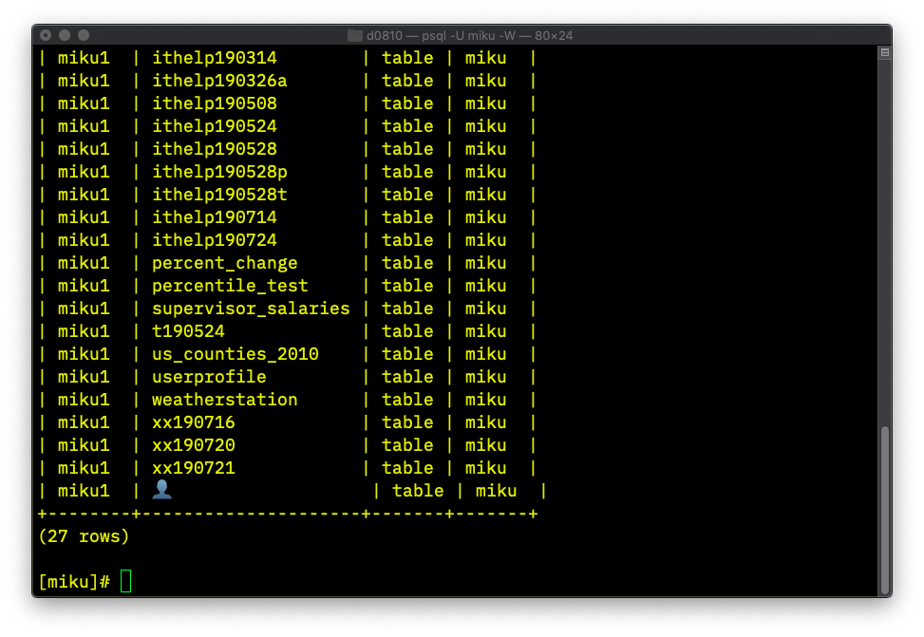Click the word table in the percent_change row
924x637 pixels.
point(407,263)
